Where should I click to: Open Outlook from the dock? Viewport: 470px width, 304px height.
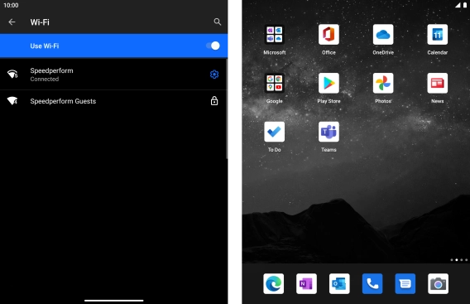[339, 283]
